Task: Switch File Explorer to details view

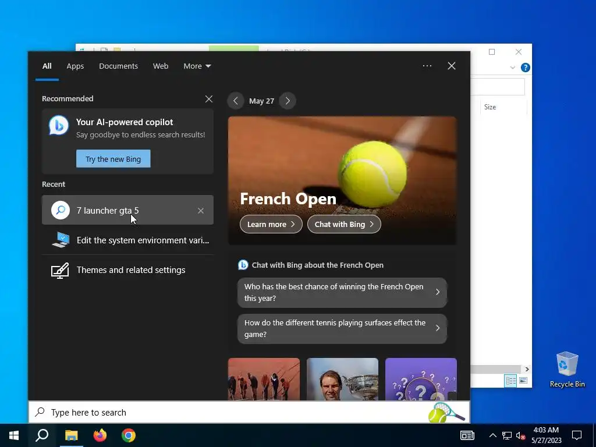Action: click(x=510, y=381)
